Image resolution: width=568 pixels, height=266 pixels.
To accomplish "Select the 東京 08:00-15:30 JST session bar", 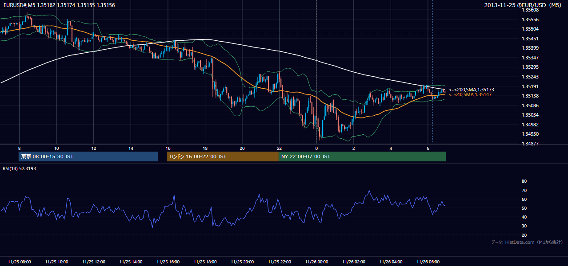I will click(88, 156).
